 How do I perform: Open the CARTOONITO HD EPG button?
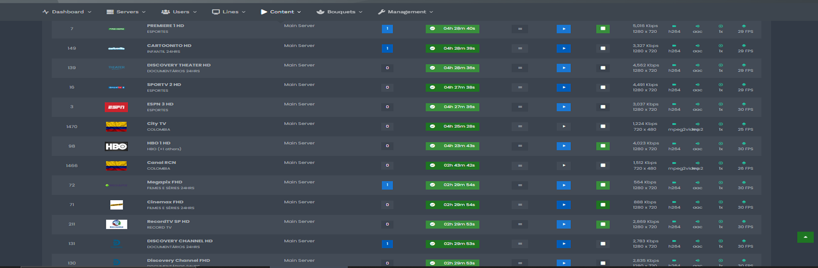pyautogui.click(x=603, y=48)
